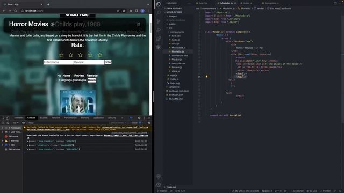Clear the console output

click(x=8, y=123)
